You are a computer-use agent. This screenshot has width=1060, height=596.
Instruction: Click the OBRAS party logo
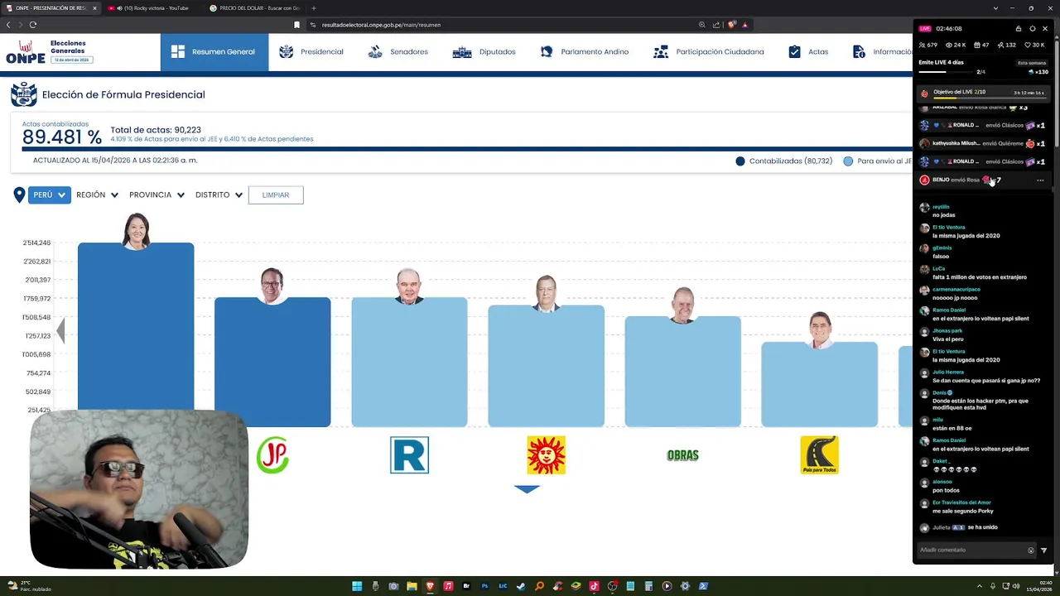click(682, 455)
